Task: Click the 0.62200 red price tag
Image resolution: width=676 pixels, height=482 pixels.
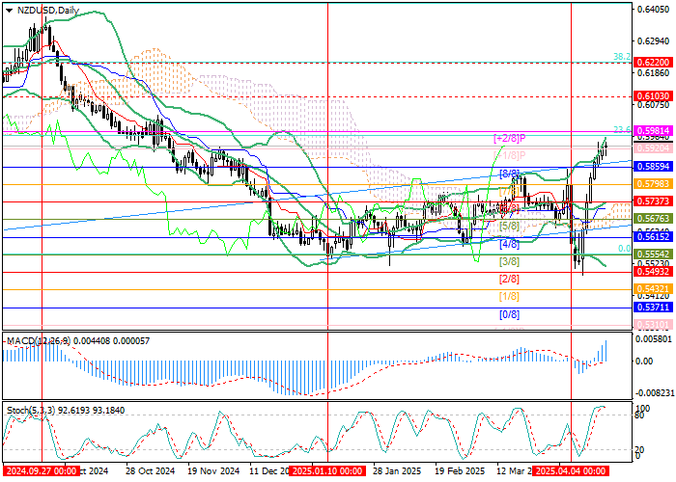Action: click(653, 63)
